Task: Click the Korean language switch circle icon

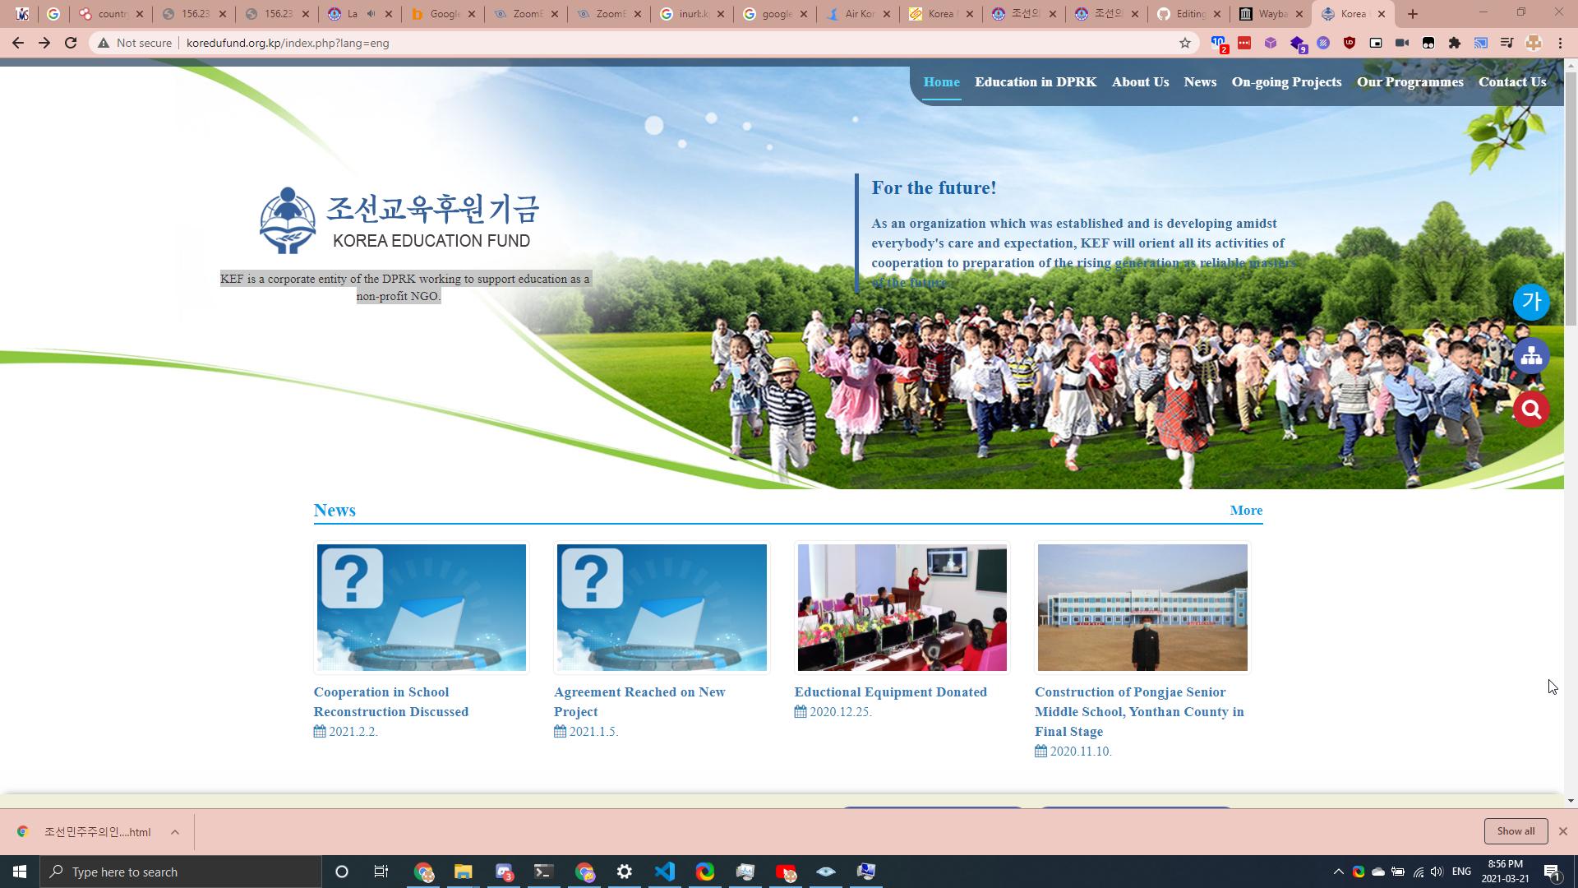Action: click(x=1530, y=302)
